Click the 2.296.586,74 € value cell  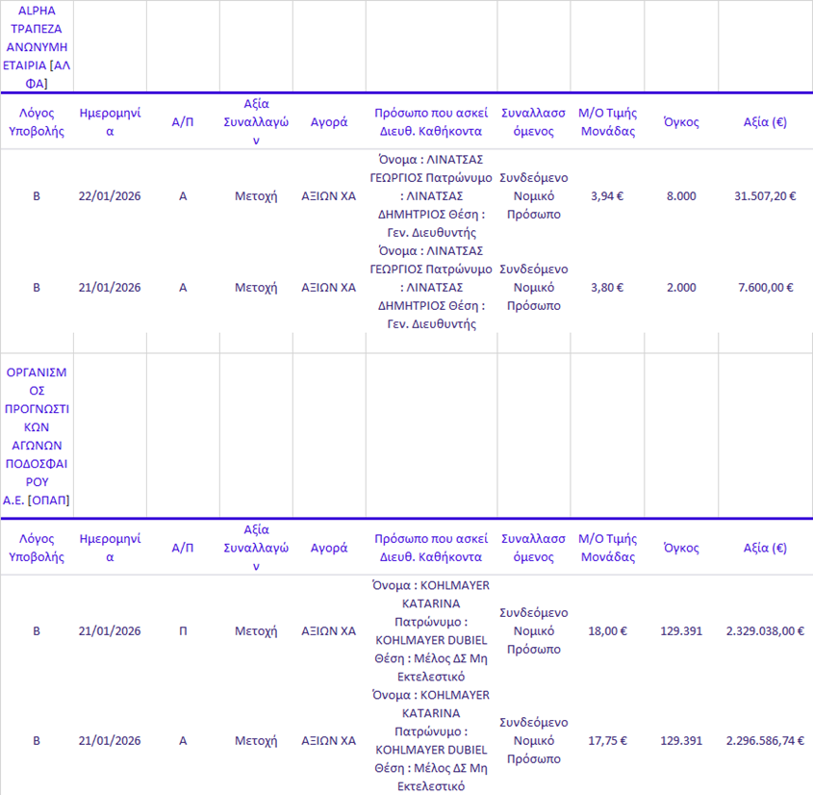[765, 740]
